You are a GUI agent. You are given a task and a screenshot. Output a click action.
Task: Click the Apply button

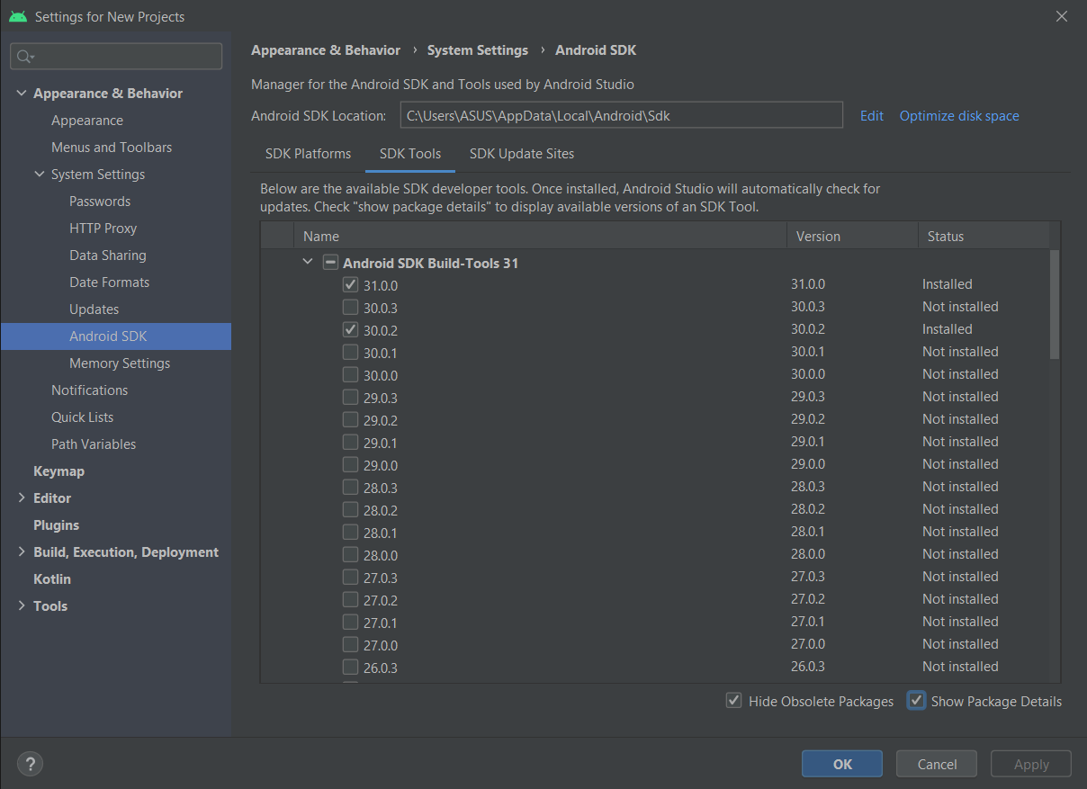1031,764
